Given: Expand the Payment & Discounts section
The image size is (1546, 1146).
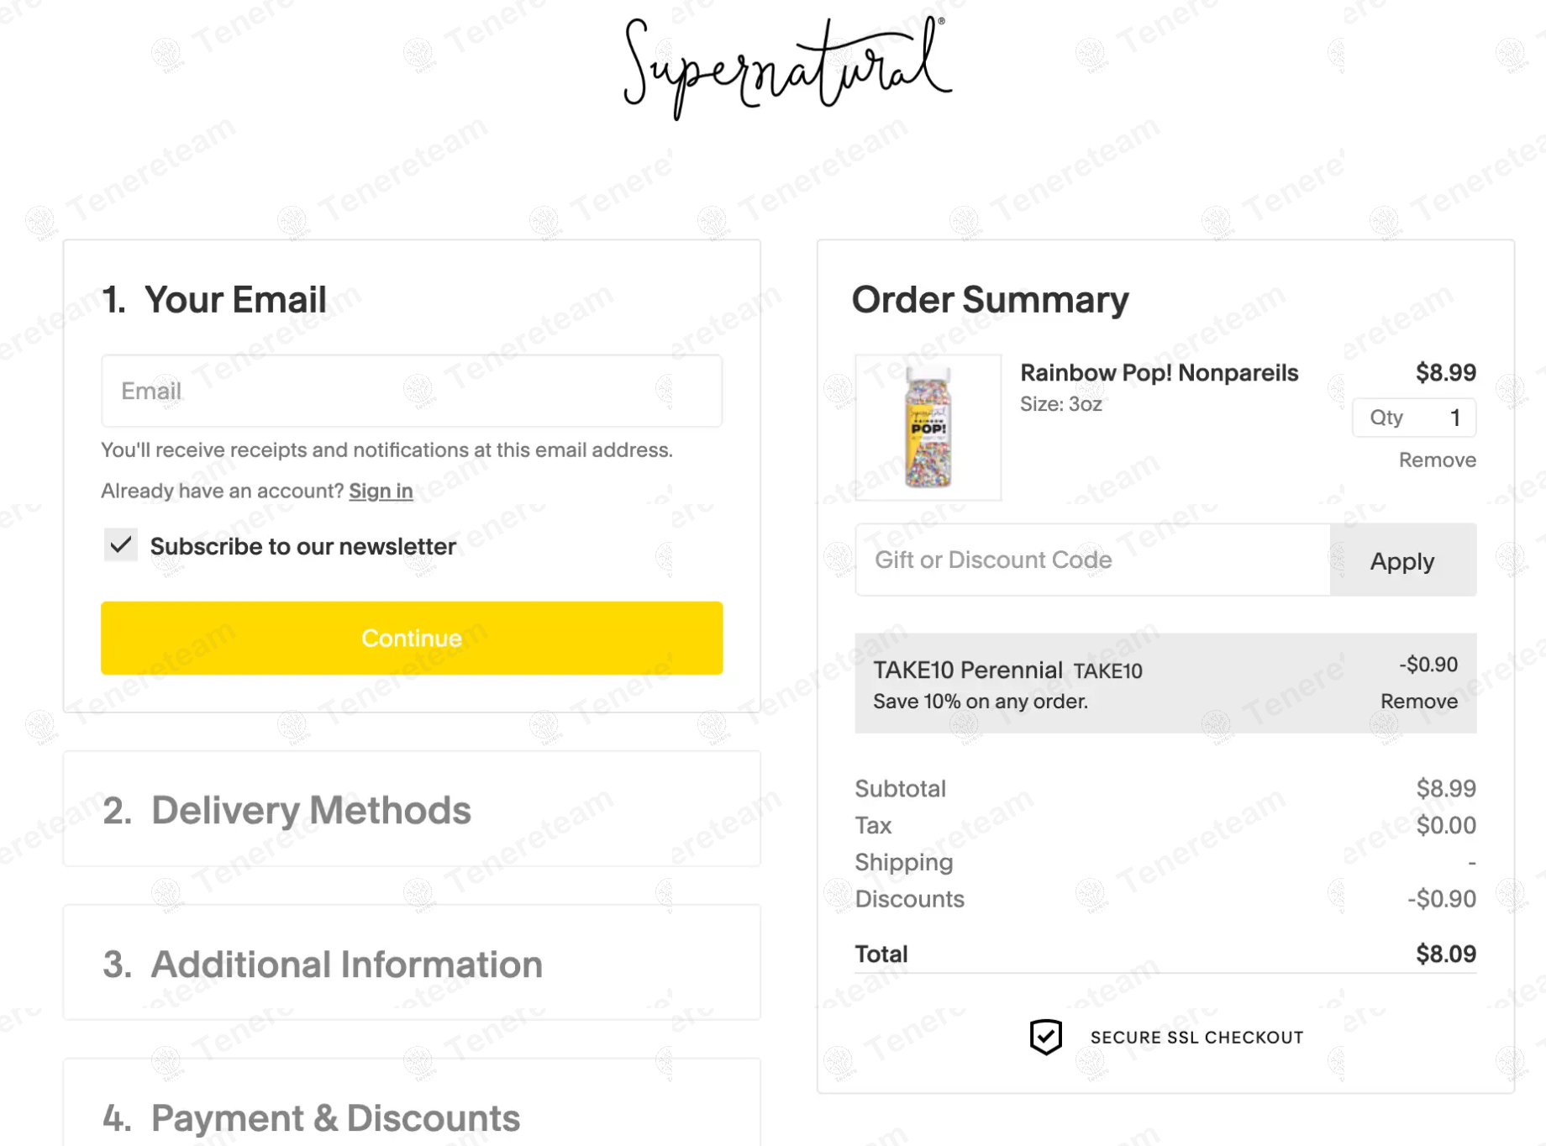Looking at the screenshot, I should [334, 1117].
